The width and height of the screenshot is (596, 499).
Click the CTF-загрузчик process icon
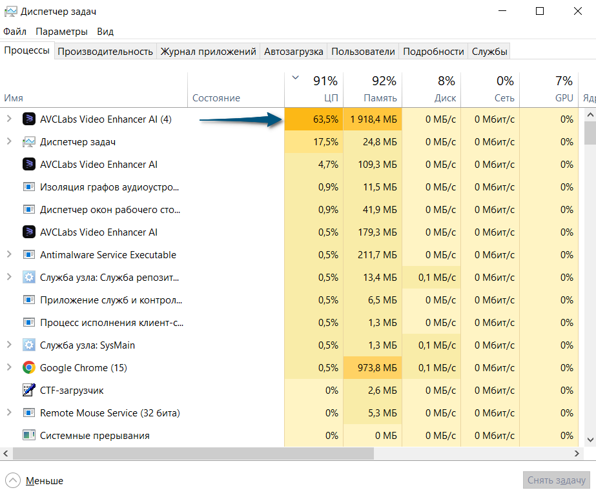click(28, 391)
